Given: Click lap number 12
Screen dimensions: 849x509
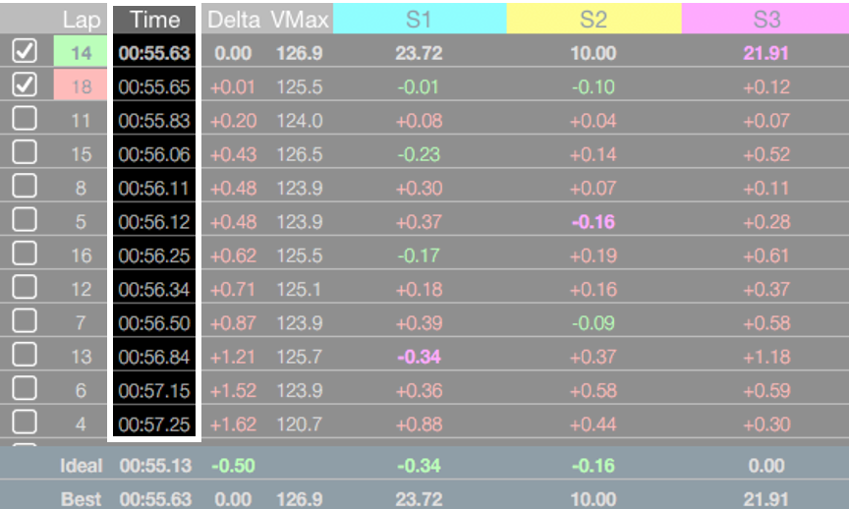Looking at the screenshot, I should (x=81, y=289).
